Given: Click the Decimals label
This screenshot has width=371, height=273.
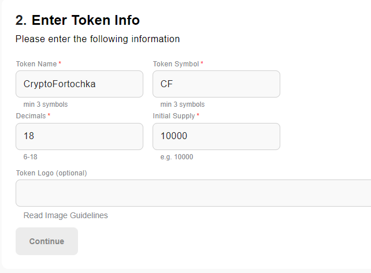Looking at the screenshot, I should (x=31, y=116).
